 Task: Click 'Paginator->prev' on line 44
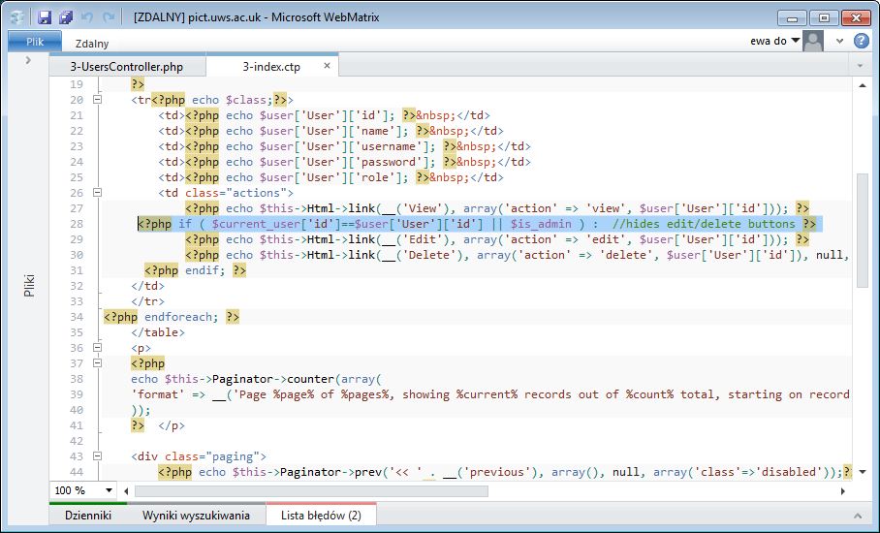pos(331,472)
